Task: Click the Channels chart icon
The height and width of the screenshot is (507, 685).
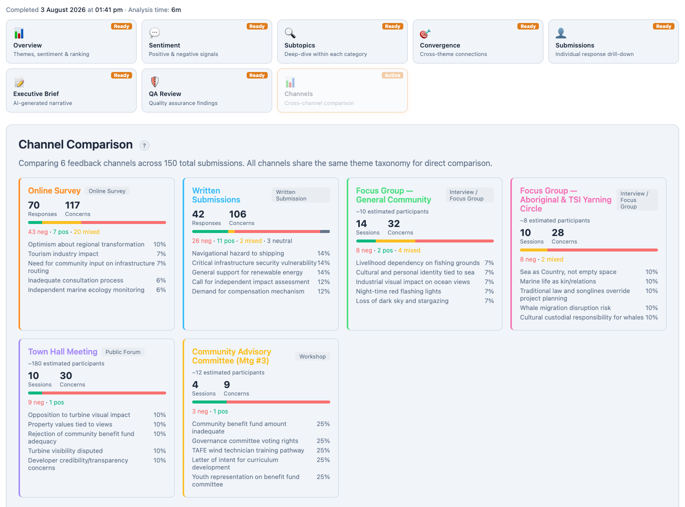Action: (290, 82)
